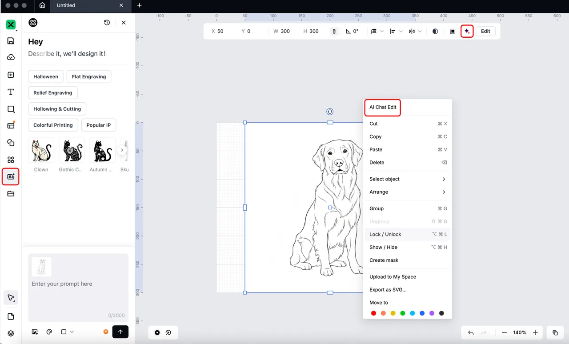
Task: Expand the Select object submenu
Action: (x=408, y=179)
